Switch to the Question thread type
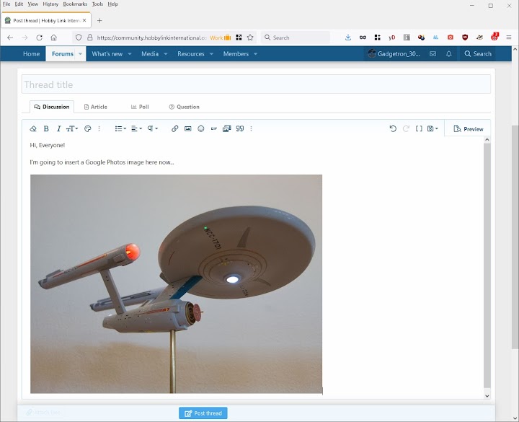The width and height of the screenshot is (519, 422). [185, 107]
